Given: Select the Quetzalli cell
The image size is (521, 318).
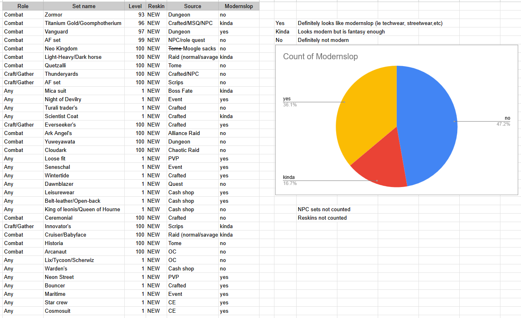Looking at the screenshot, I should [84, 65].
